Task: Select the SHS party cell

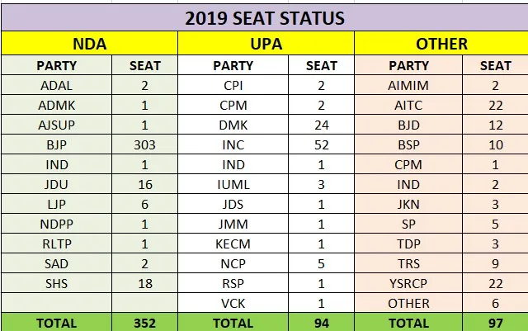Action: pos(58,284)
